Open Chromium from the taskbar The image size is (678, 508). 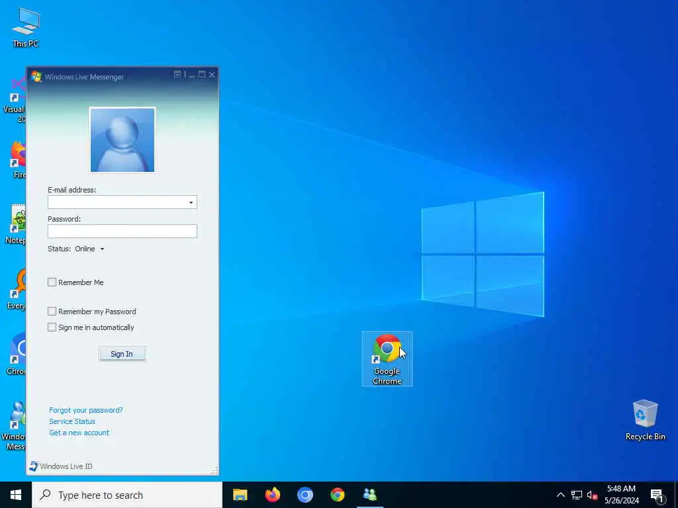coord(305,495)
